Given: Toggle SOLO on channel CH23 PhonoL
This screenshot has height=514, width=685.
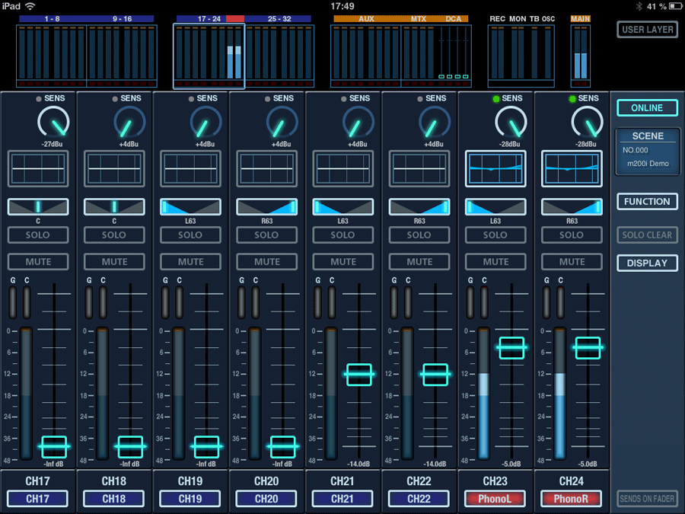Looking at the screenshot, I should coord(495,235).
